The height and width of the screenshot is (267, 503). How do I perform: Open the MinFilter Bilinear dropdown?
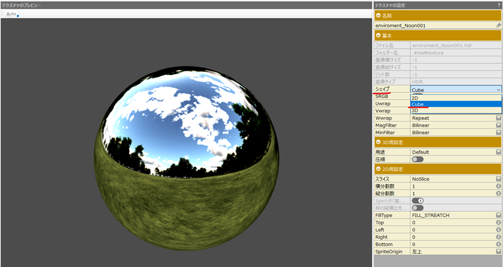[x=498, y=132]
